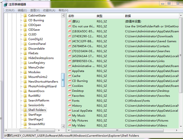The width and height of the screenshot is (183, 139).
Task: Click value list horizontal scrollbar right arrow
Action: (177, 130)
